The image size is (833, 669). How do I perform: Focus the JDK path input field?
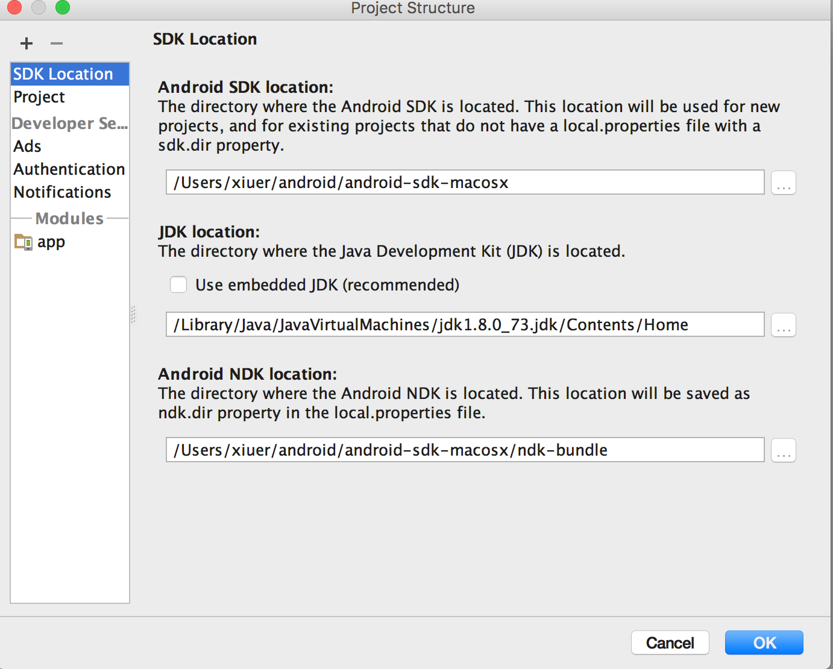coord(465,324)
